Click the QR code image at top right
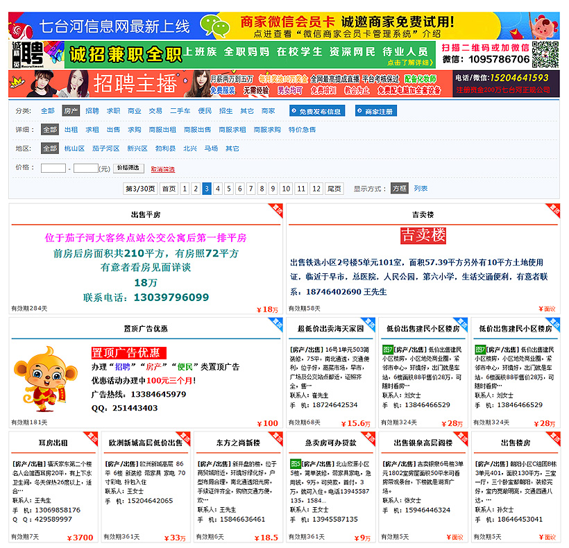Screen dimensions: 569x548 545,53
